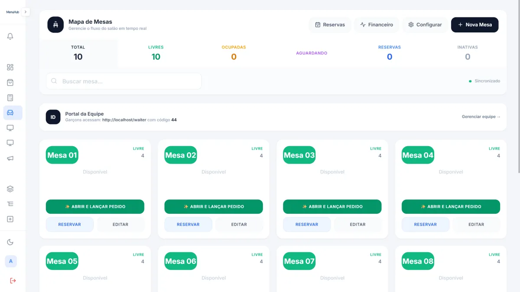520x292 pixels.
Task: Filter by INATIVAS tables
Action: (468, 53)
